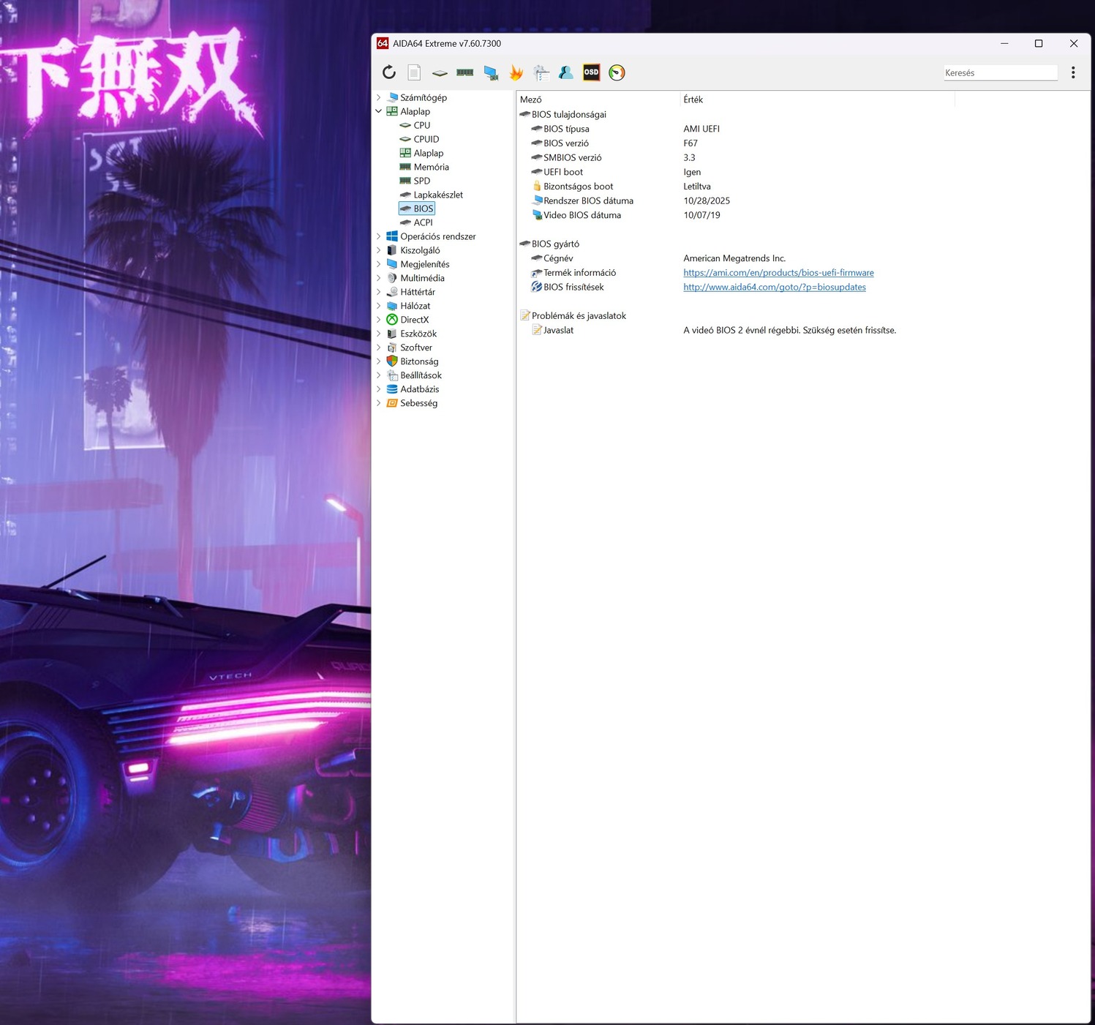Expand the Operációs rendszer node

click(379, 236)
